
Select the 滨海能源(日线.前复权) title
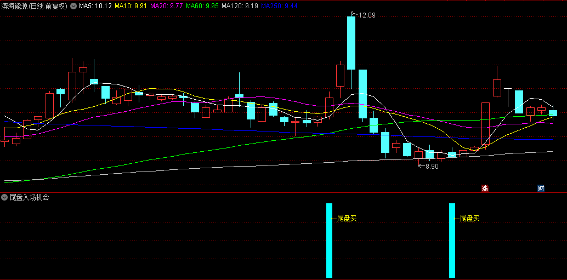(x=35, y=6)
